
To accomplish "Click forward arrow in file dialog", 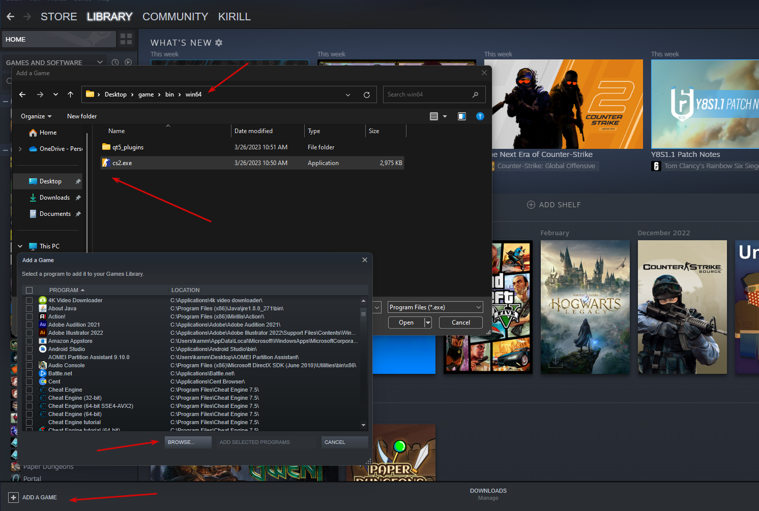I will [x=40, y=94].
